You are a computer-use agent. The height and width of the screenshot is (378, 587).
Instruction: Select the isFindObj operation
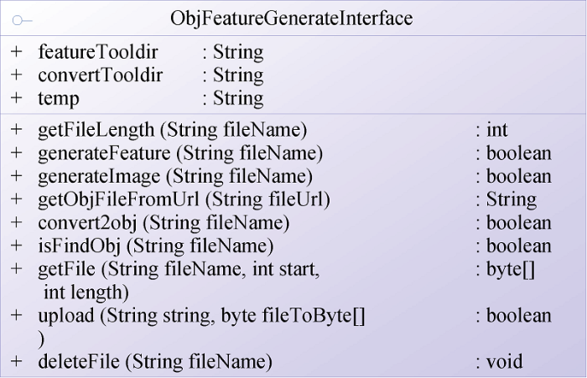(x=156, y=246)
